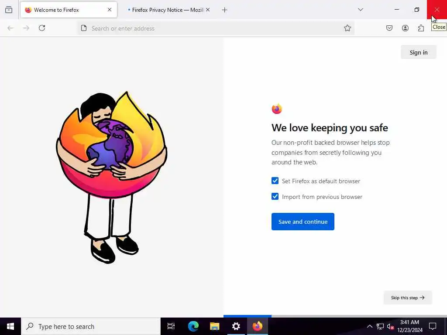Switch to the Welcome to Firefox tab
Viewport: 447px width, 335px height.
[69, 10]
